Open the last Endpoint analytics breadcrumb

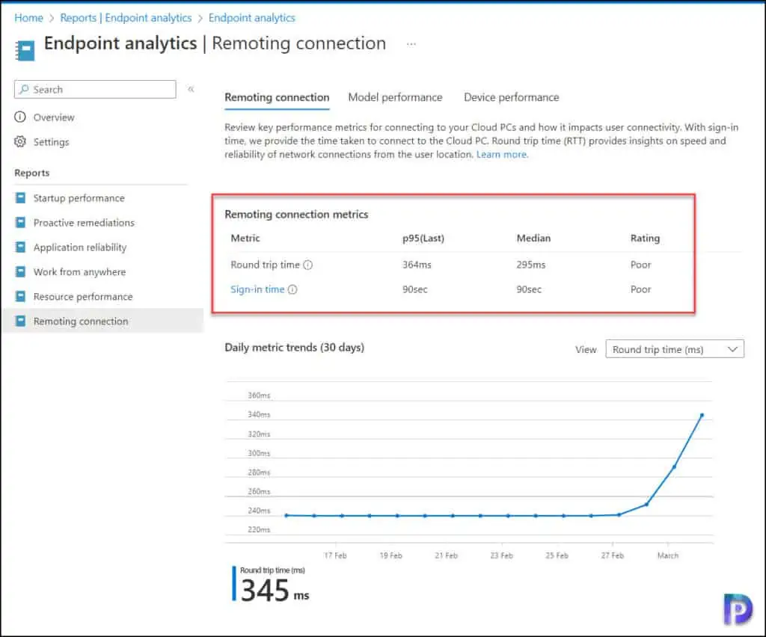click(252, 18)
